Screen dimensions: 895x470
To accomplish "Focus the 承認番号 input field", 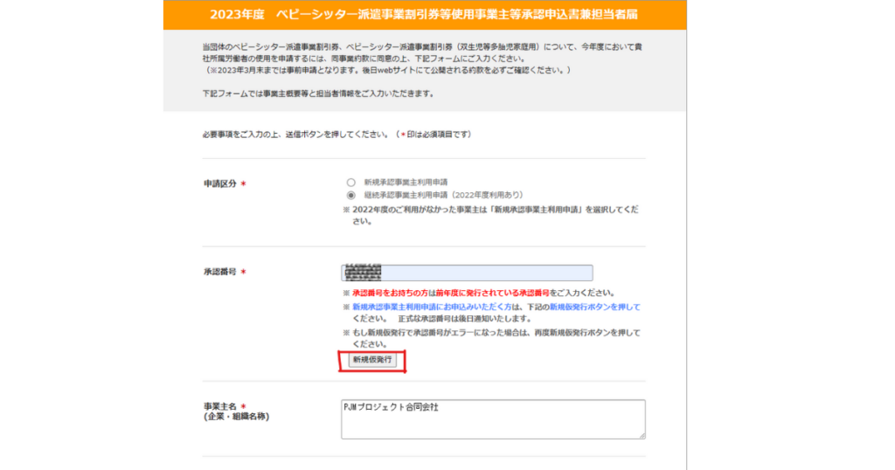I will pyautogui.click(x=489, y=273).
